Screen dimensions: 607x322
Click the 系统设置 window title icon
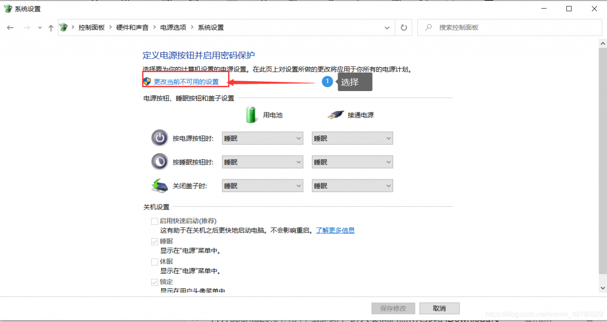coord(8,9)
